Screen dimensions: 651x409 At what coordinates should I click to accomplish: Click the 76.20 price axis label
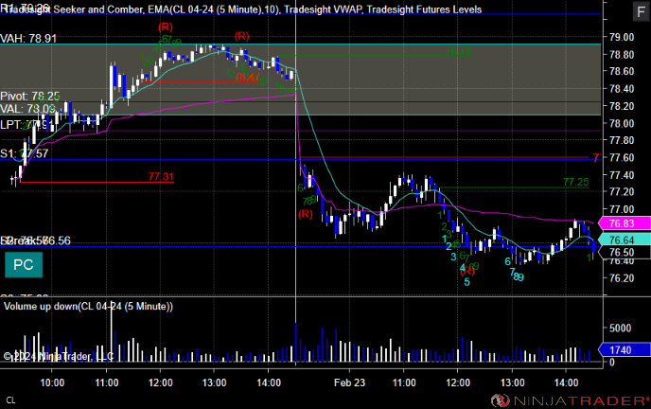point(622,278)
